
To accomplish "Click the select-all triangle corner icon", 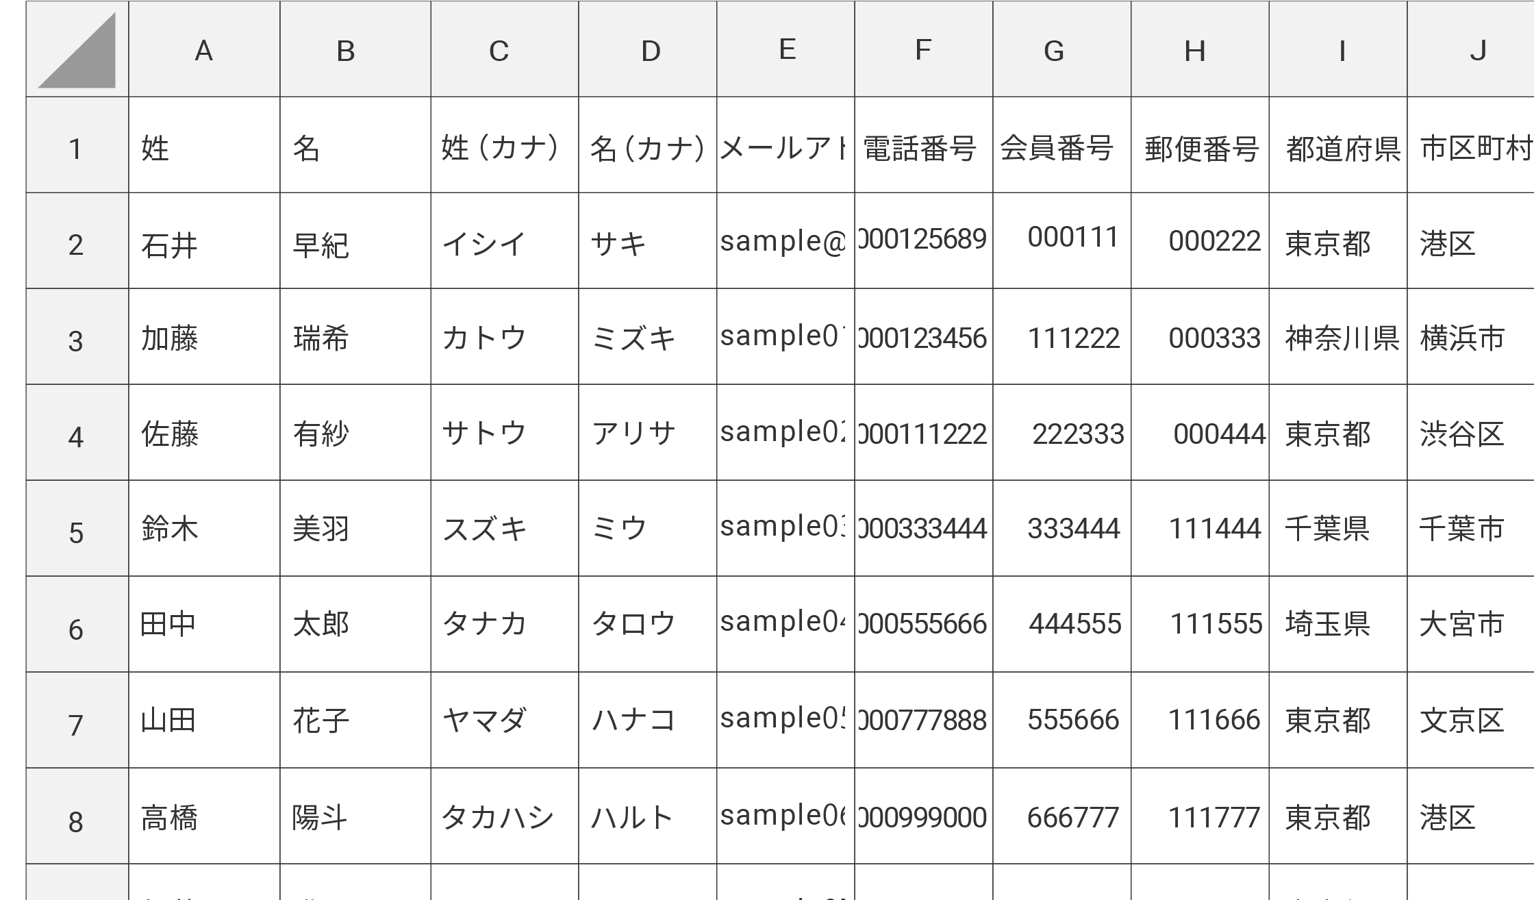I will [77, 49].
